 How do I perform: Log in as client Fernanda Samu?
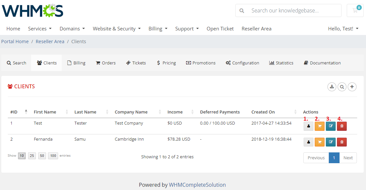click(x=308, y=142)
